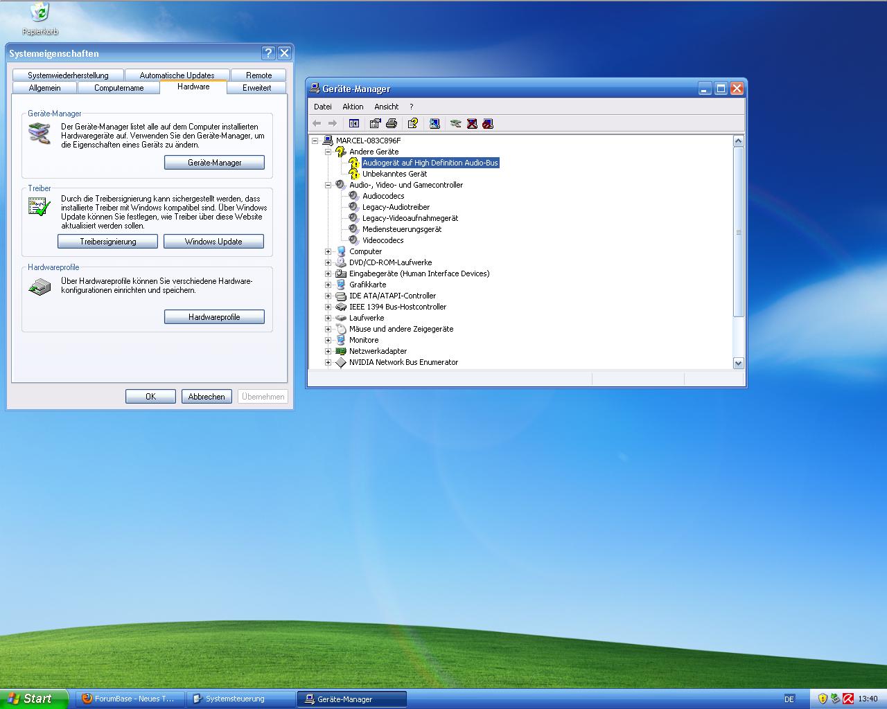Expand the IDE ATA/ATAPI-Controller node
The image size is (887, 709).
[x=328, y=296]
